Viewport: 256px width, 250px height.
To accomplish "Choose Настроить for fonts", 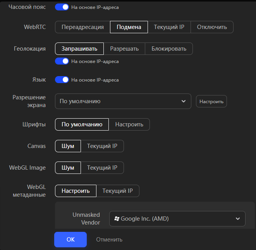I will coord(129,124).
